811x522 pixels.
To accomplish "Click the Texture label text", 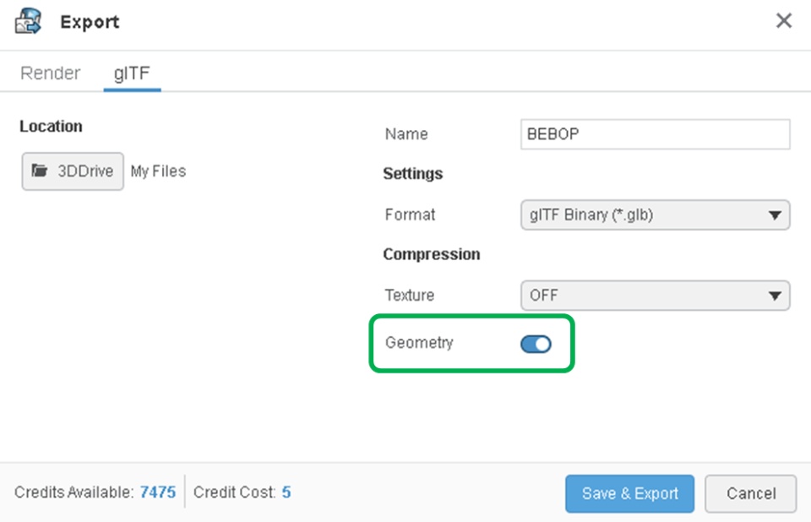I will (410, 296).
